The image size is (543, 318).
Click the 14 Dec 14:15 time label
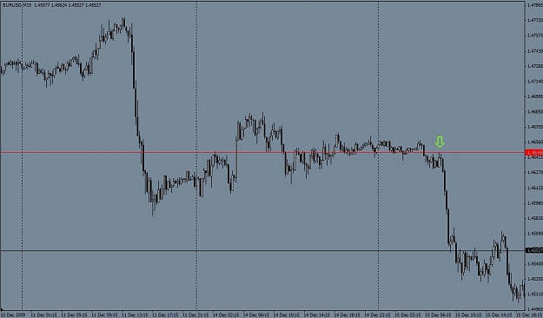(317, 315)
